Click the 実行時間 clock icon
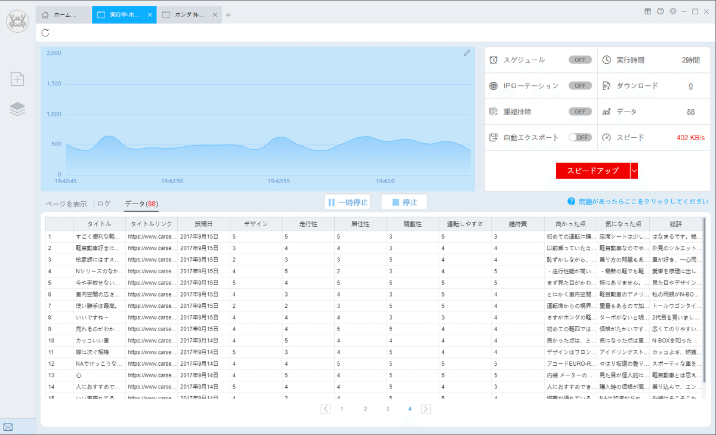The height and width of the screenshot is (435, 716). [x=606, y=60]
